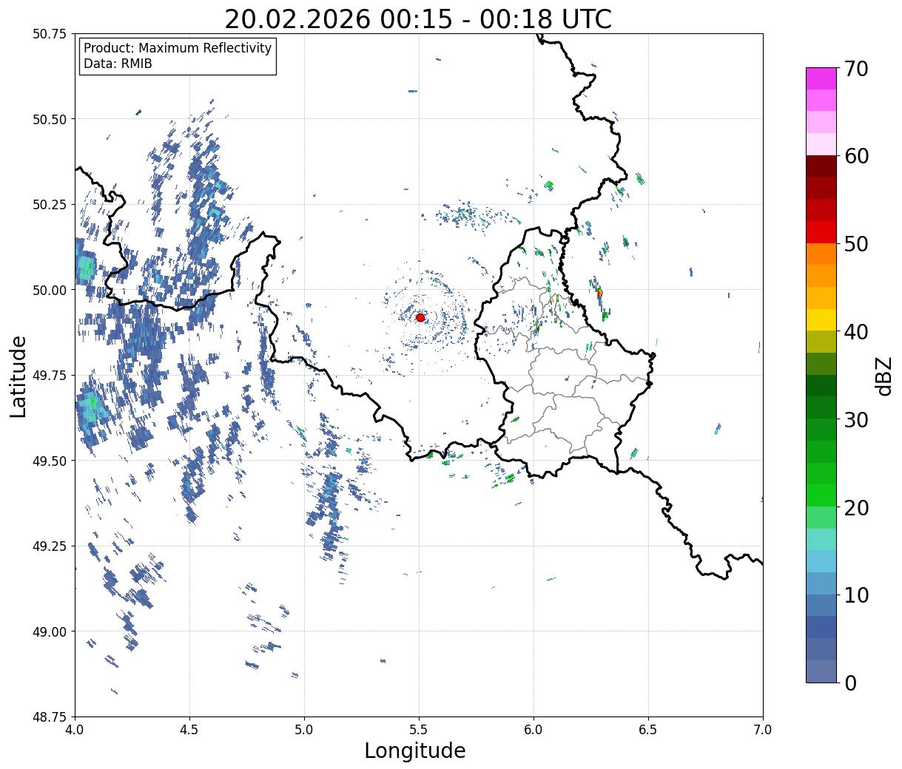Click the longitude tick label '5.5'
The height and width of the screenshot is (769, 902).
pyautogui.click(x=419, y=730)
